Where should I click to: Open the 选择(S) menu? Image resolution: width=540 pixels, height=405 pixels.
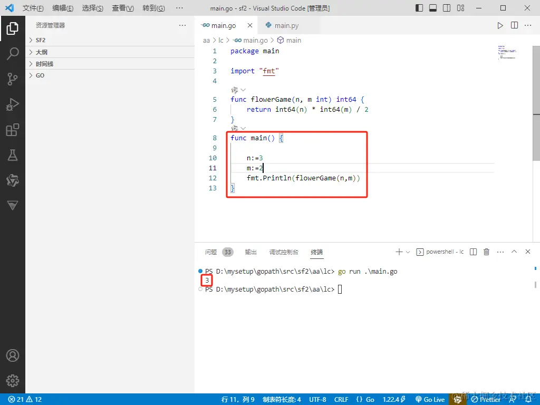pos(93,8)
